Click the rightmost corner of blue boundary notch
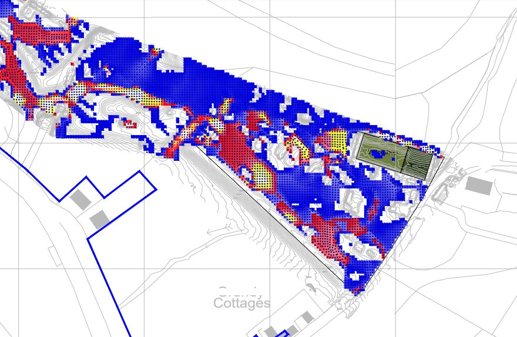 click(x=156, y=189)
